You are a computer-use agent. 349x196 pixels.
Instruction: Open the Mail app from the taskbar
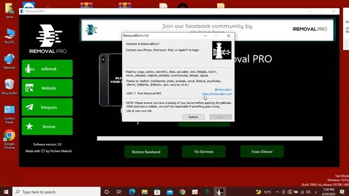click(170, 192)
